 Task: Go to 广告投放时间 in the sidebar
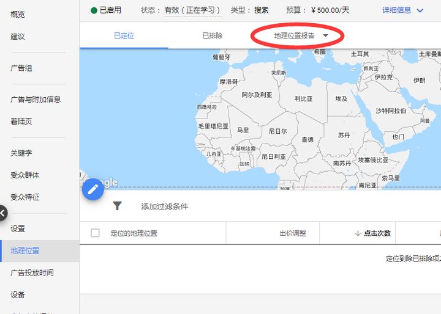(x=32, y=272)
